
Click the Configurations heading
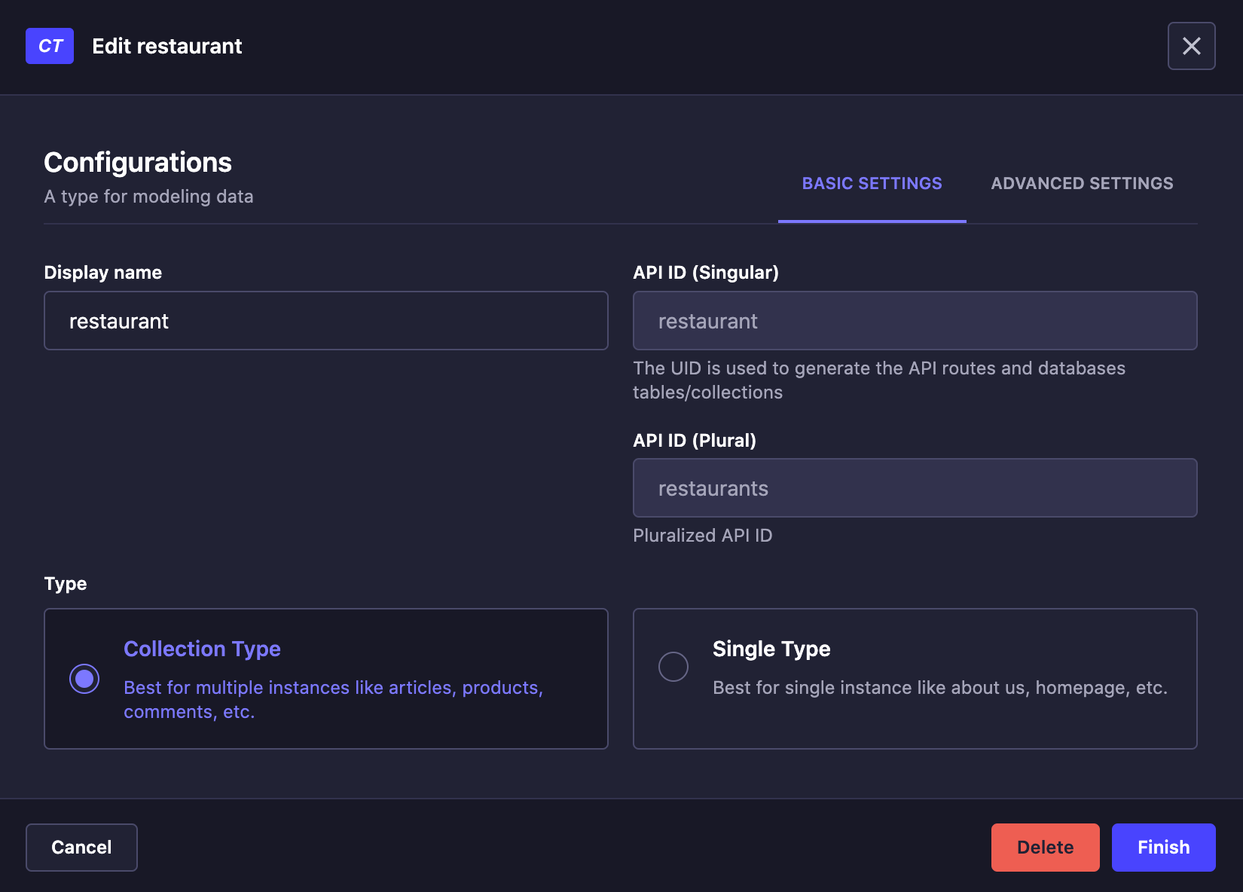click(138, 162)
